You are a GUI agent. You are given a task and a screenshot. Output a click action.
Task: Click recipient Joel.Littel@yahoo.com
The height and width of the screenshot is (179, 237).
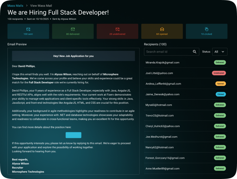159,73
